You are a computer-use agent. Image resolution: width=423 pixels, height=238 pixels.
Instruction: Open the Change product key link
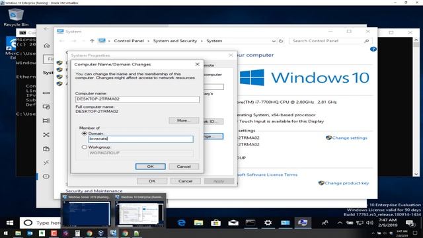click(346, 183)
